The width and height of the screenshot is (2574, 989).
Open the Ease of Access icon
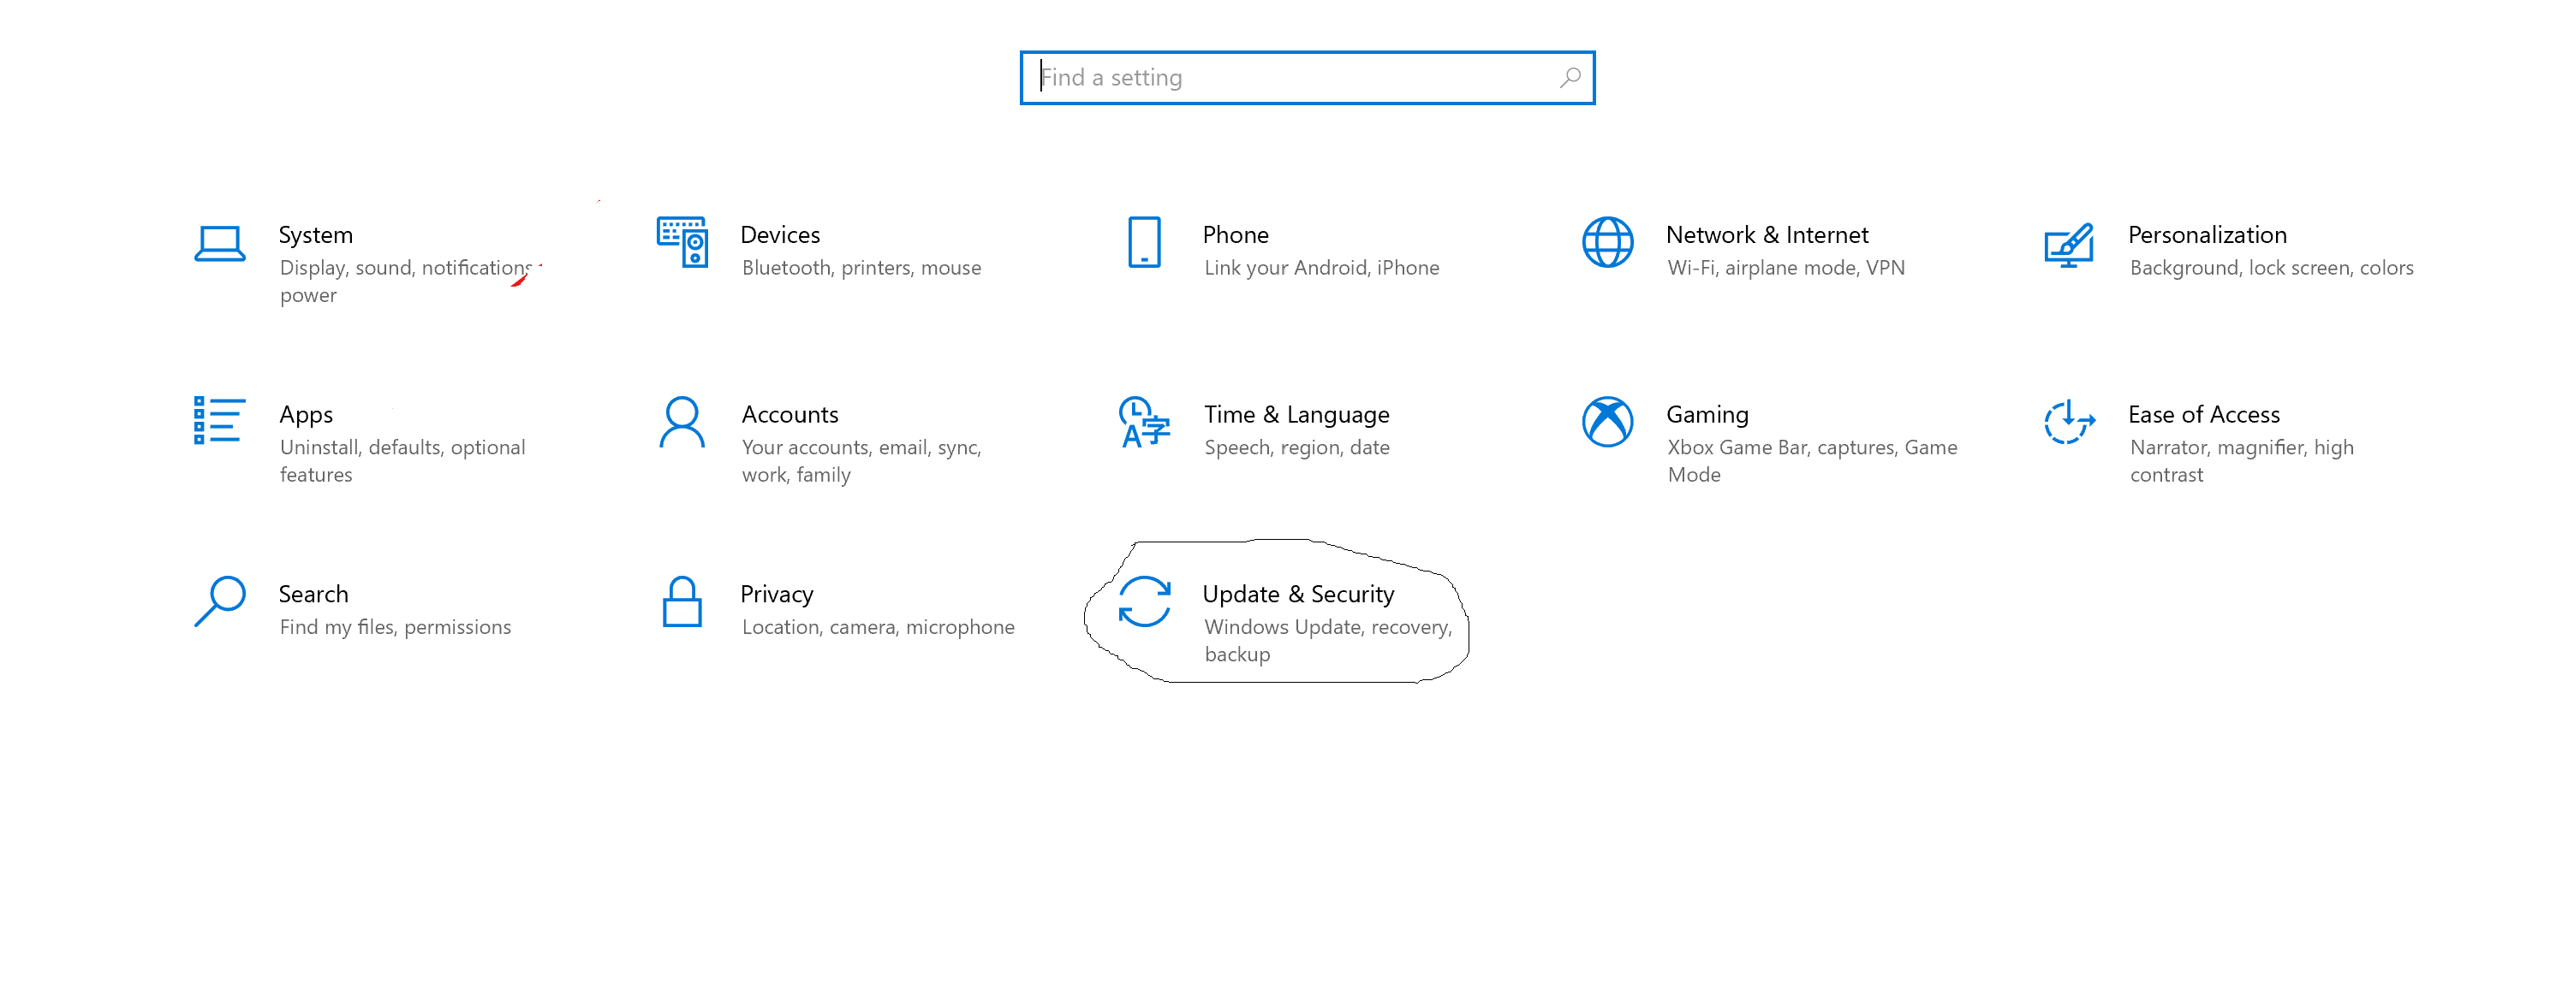[x=2069, y=422]
